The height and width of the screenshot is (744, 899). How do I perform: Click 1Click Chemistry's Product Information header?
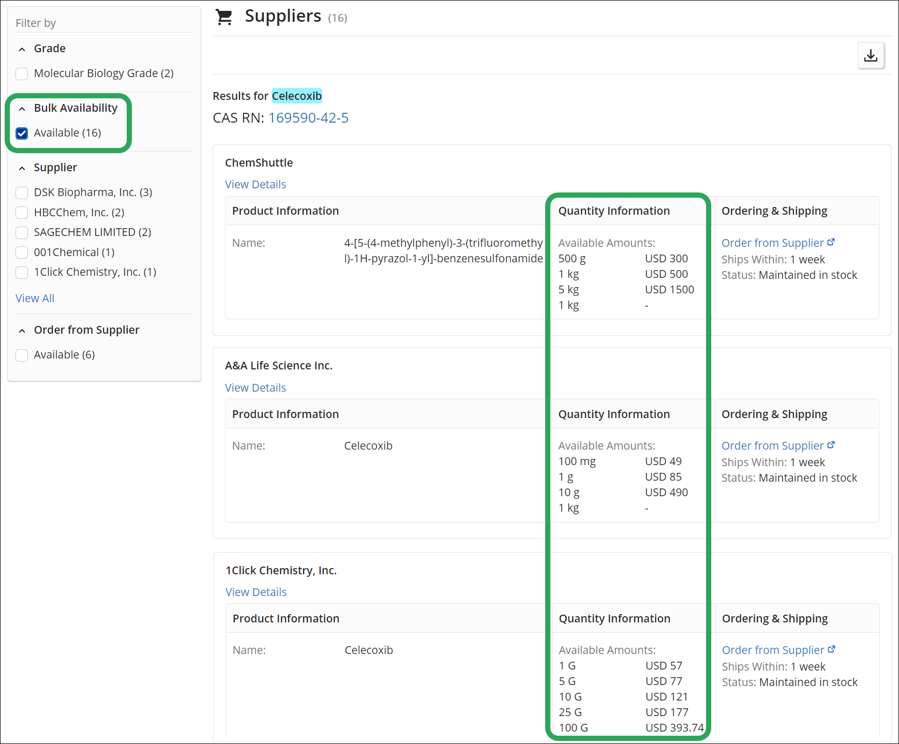point(286,618)
